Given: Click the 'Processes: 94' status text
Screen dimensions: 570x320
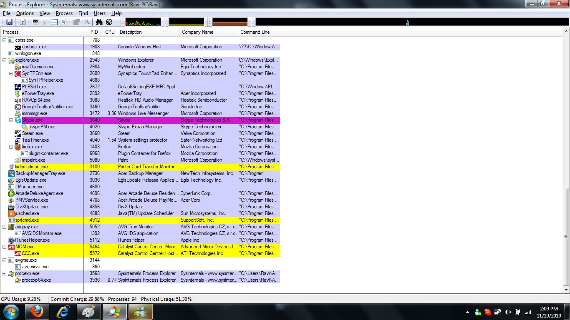Looking at the screenshot, I should click(x=122, y=299).
